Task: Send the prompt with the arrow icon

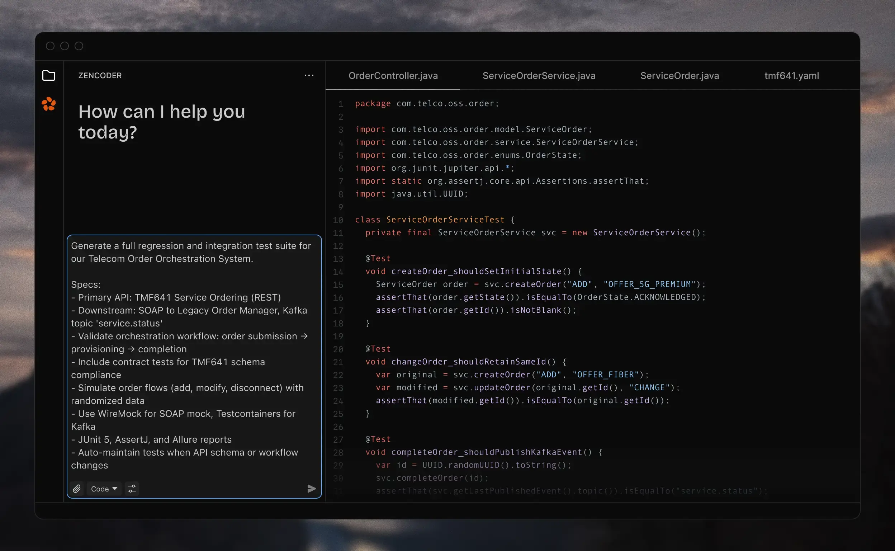Action: (312, 489)
